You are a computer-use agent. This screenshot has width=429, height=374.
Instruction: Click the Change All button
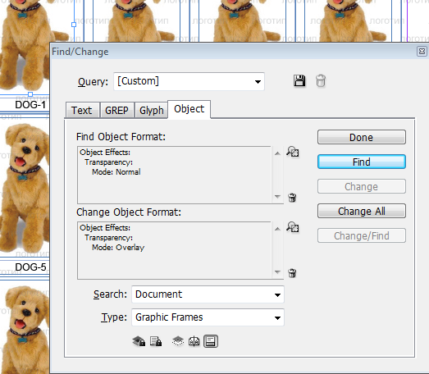click(x=362, y=211)
